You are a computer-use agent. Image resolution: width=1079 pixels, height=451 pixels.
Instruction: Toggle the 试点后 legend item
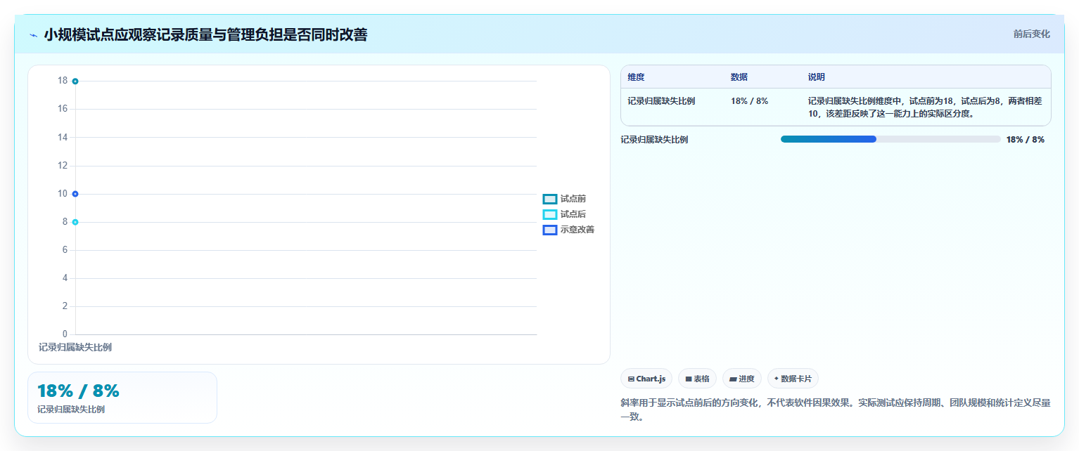tap(564, 214)
